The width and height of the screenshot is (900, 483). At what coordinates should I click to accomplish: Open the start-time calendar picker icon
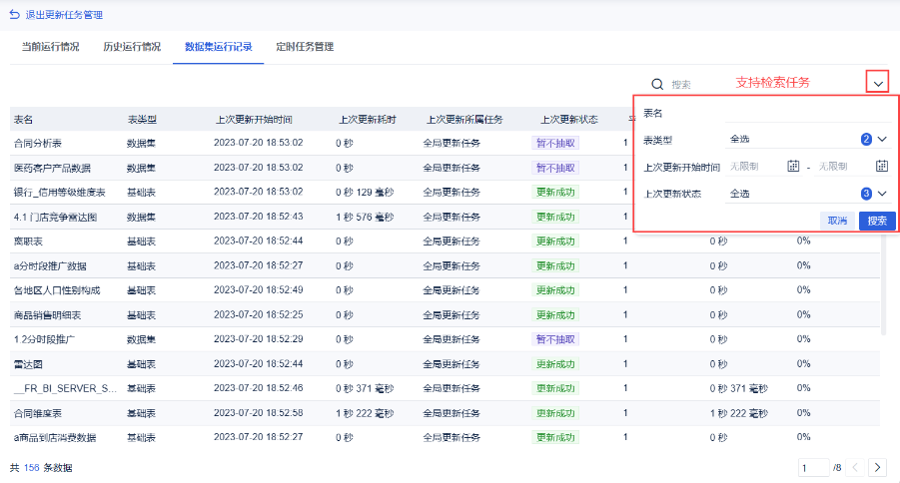point(793,166)
